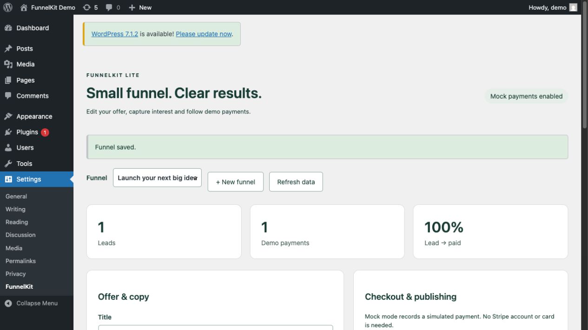Screen dimensions: 588x330
Task: Click the Title input field
Action: point(216,327)
